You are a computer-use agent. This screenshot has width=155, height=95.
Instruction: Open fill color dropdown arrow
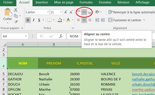pyautogui.click(x=64, y=20)
